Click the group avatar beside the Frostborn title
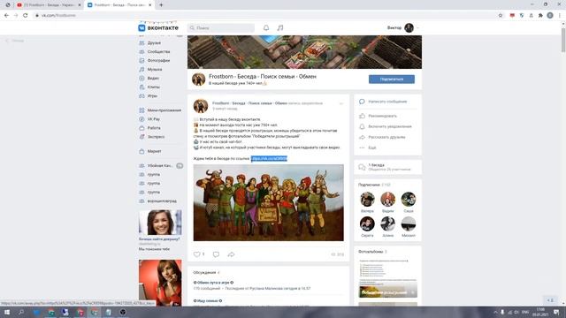The width and height of the screenshot is (566, 318). 198,79
